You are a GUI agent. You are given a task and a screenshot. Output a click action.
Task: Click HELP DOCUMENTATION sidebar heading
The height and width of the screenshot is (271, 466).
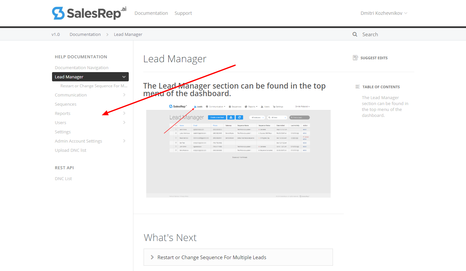pos(81,57)
